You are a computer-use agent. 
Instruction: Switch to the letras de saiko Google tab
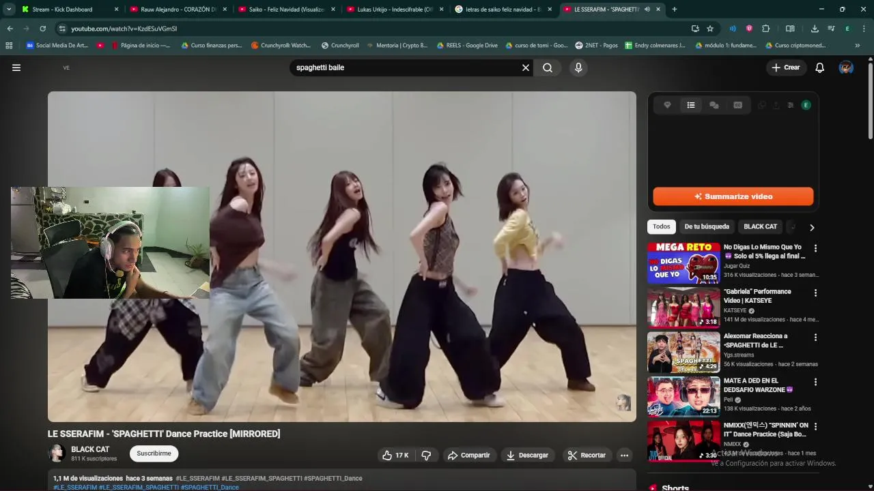pyautogui.click(x=503, y=10)
